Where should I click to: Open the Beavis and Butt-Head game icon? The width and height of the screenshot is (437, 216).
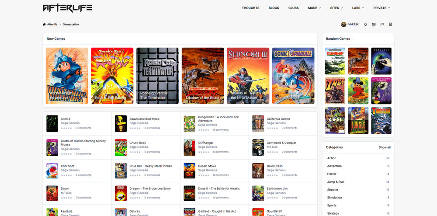121,123
